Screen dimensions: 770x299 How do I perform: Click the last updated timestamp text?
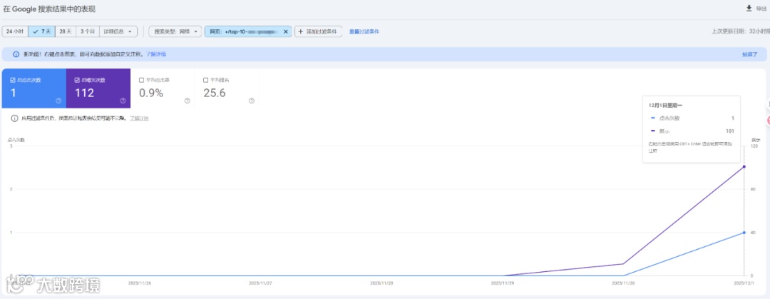pyautogui.click(x=741, y=31)
